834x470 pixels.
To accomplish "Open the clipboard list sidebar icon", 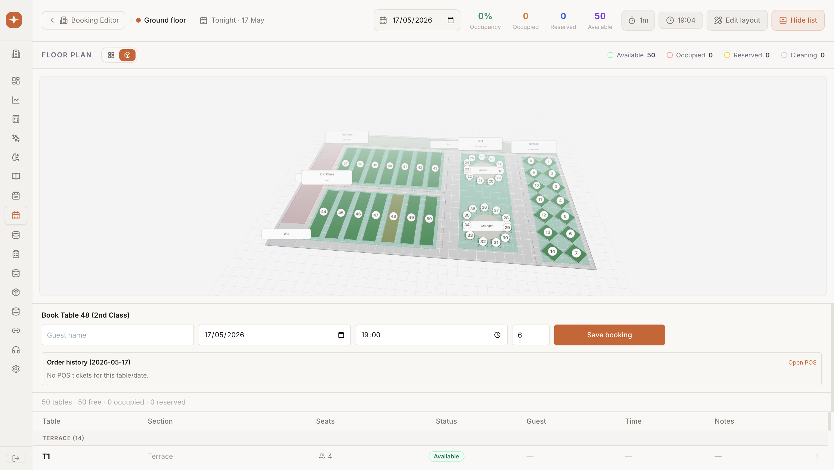I will (16, 254).
